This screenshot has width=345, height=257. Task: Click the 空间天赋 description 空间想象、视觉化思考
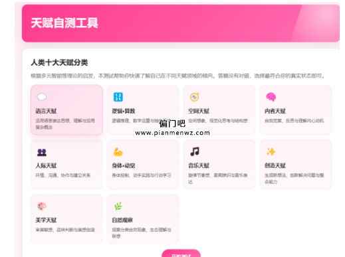[x=218, y=121]
